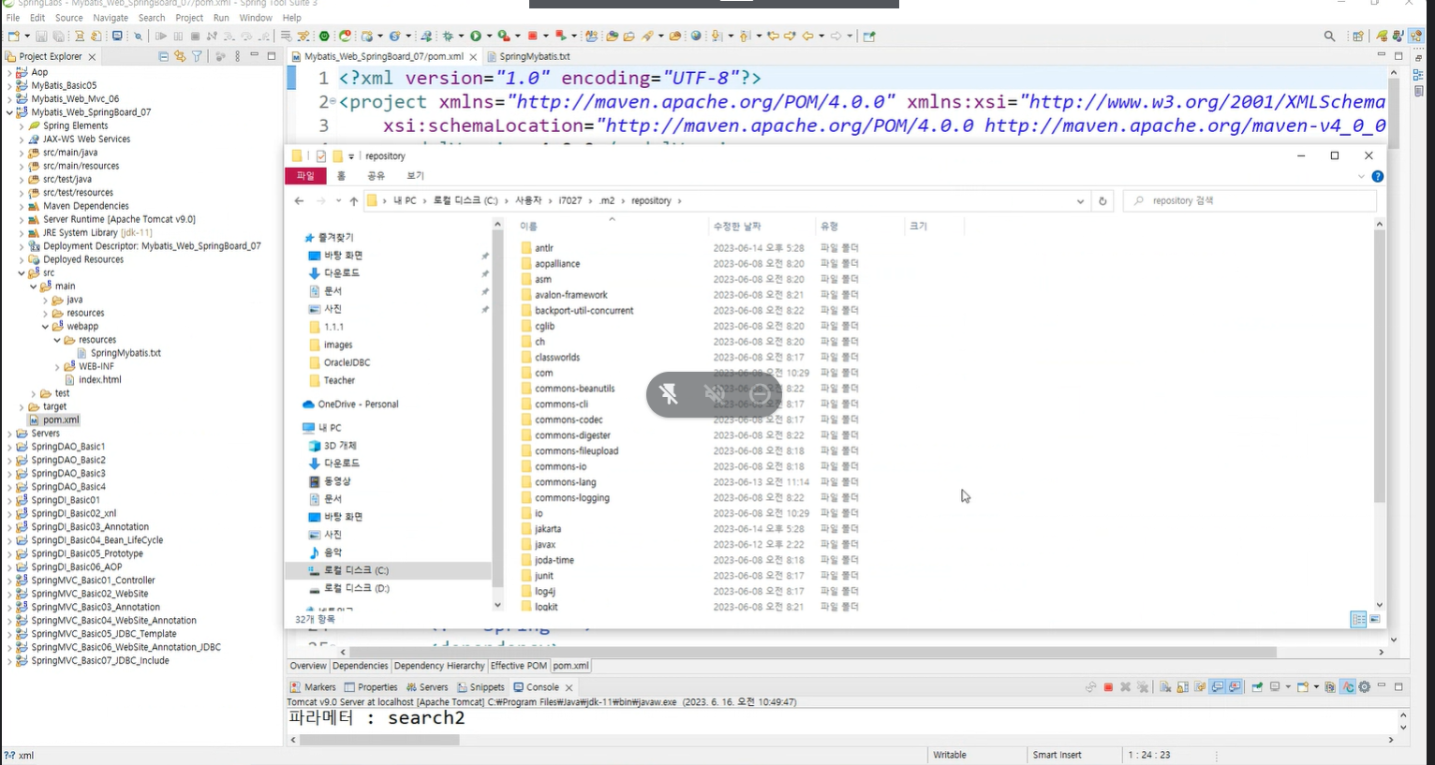Collapse the src folder in Project Explorer
The width and height of the screenshot is (1435, 765).
click(x=22, y=273)
